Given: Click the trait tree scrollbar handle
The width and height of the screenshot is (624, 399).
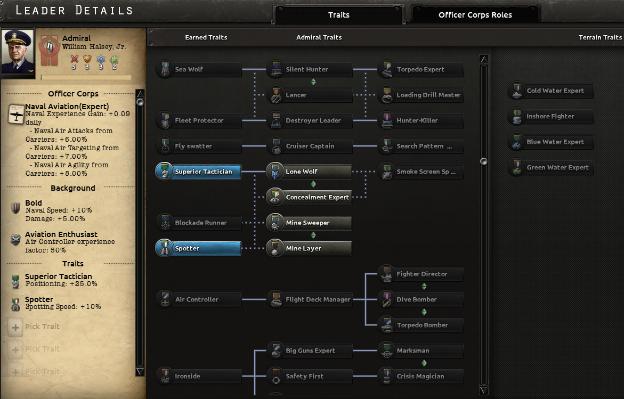Looking at the screenshot, I should pos(484,161).
